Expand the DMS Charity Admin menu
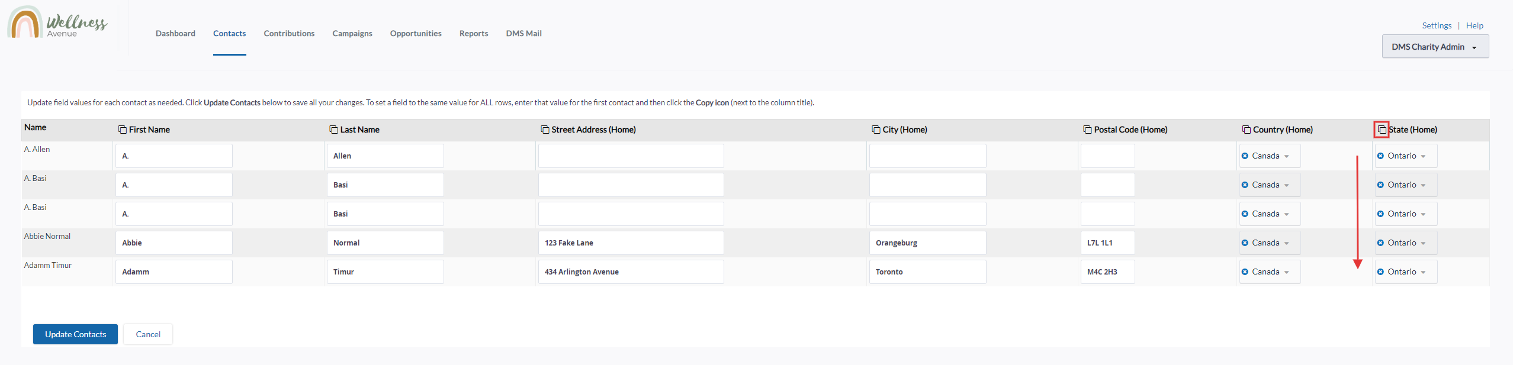Viewport: 1513px width, 365px height. click(1435, 47)
